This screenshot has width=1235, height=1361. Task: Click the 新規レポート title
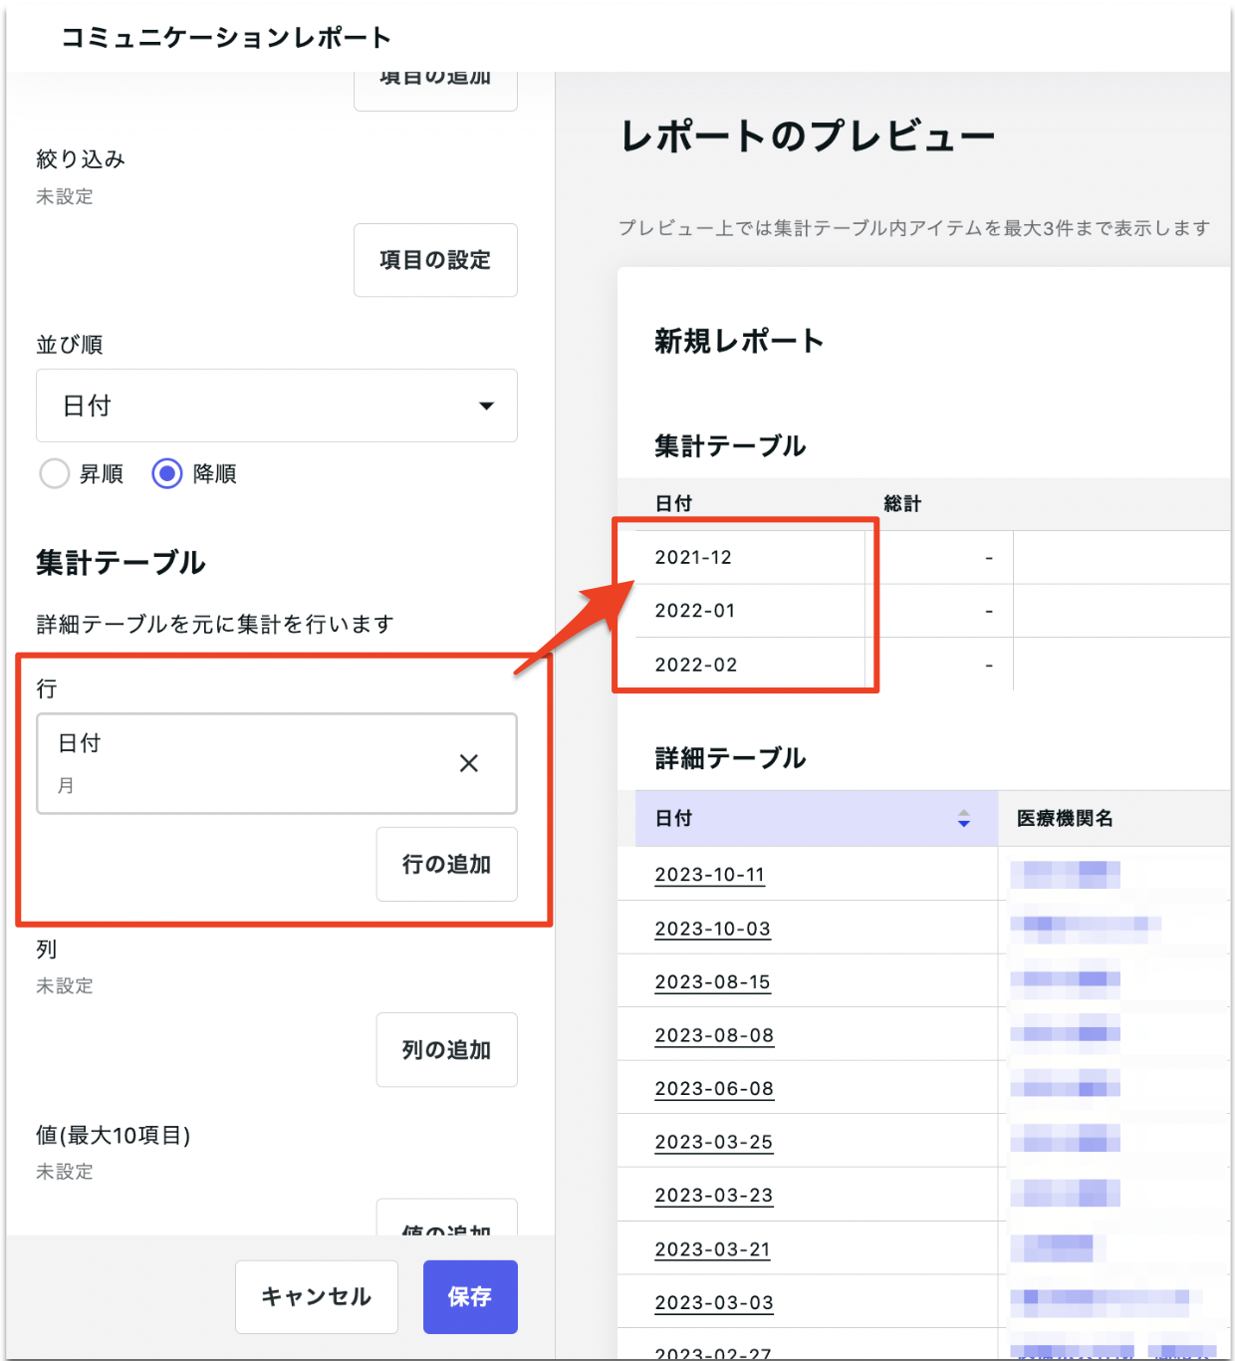click(x=739, y=341)
